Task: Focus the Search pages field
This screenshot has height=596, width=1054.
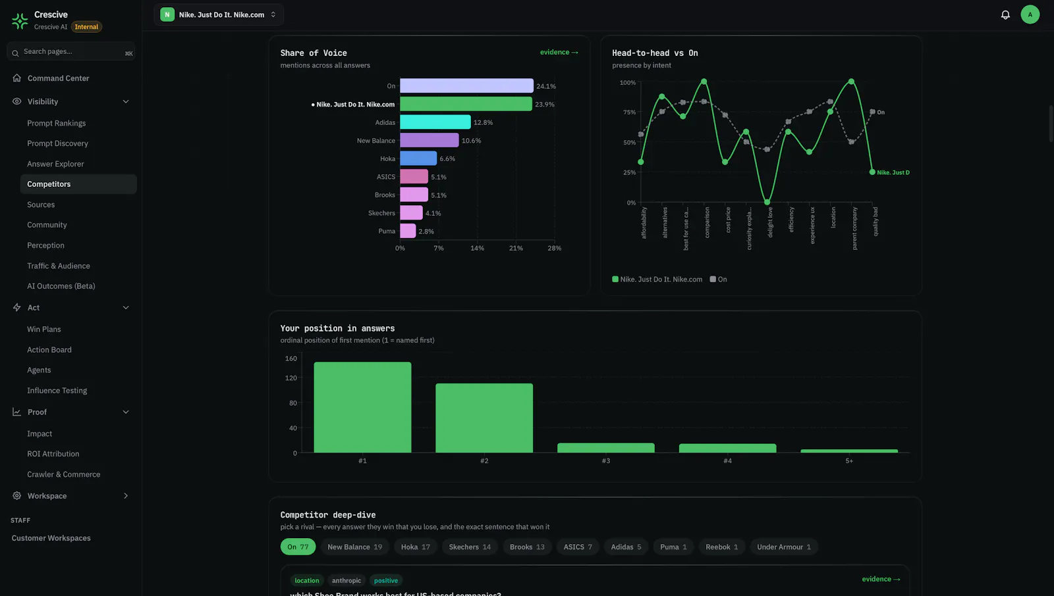Action: (71, 51)
